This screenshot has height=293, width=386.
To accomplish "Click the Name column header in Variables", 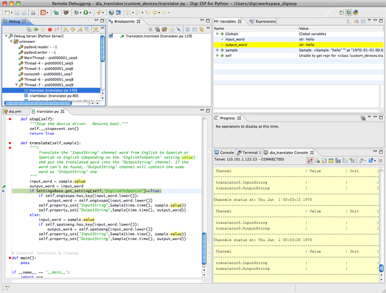I will click(x=255, y=29).
